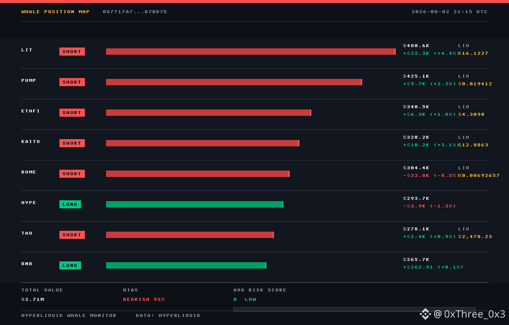
Task: Click the green BNB position bar
Action: [186, 266]
